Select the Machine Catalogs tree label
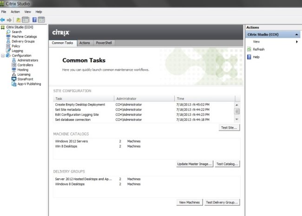 pyautogui.click(x=24, y=37)
